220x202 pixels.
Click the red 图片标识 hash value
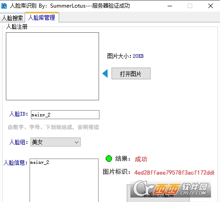174,172
